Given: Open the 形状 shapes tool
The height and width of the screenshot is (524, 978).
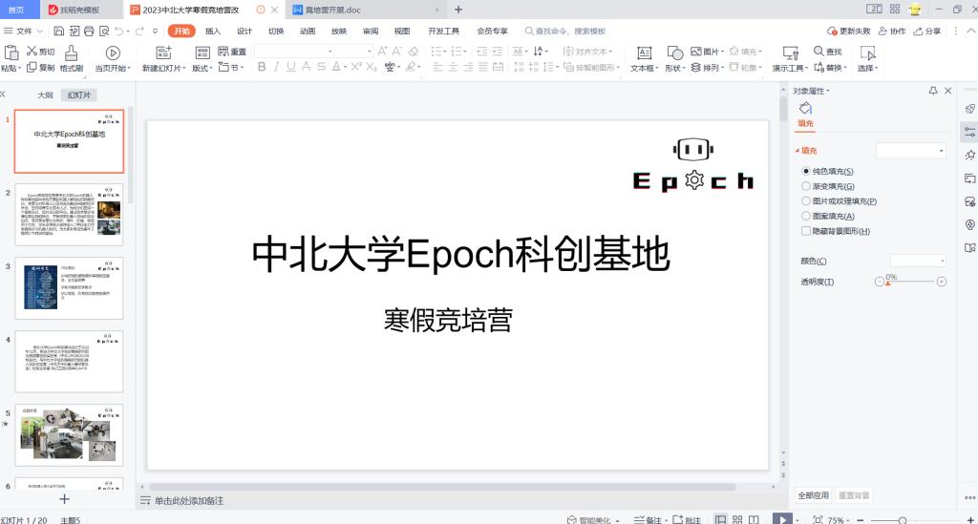Looking at the screenshot, I should (x=674, y=52).
